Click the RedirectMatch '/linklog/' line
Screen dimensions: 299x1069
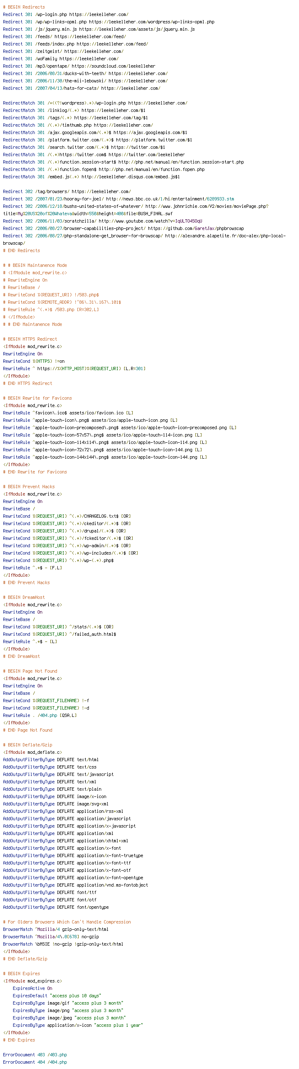[74, 110]
